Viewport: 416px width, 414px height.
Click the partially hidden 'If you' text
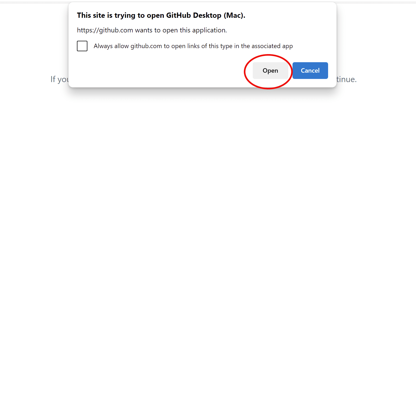(59, 79)
